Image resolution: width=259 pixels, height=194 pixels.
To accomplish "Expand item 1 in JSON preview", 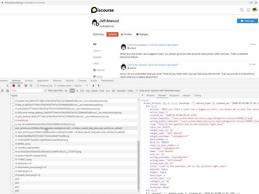I will tap(146, 191).
